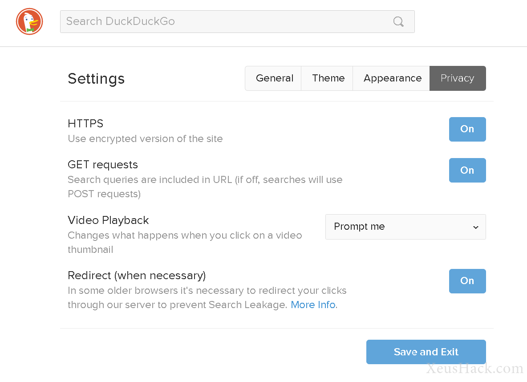
Task: Click the DuckDuckGo duck logo
Action: point(29,21)
